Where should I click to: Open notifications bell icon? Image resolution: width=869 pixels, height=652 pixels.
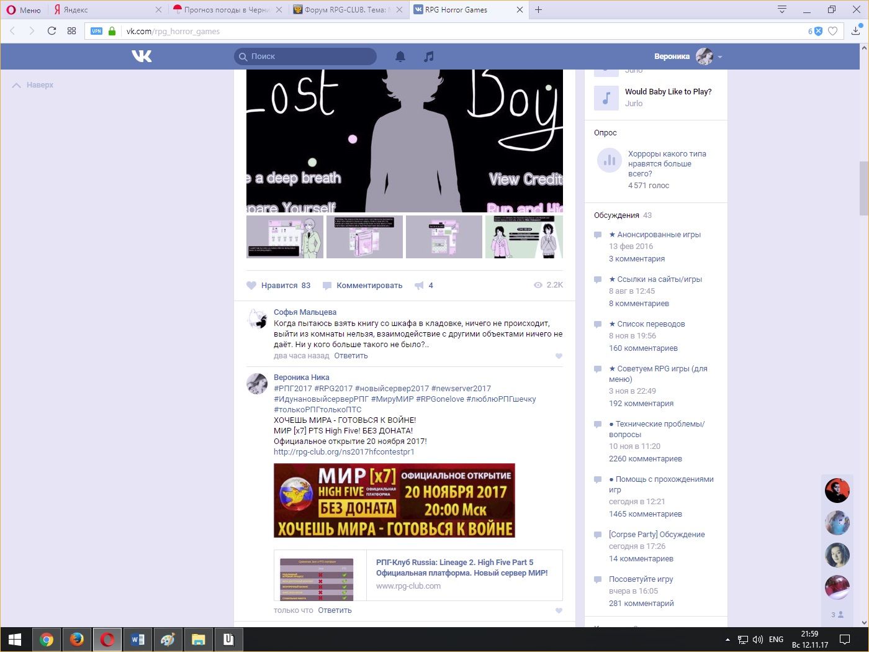(x=400, y=57)
